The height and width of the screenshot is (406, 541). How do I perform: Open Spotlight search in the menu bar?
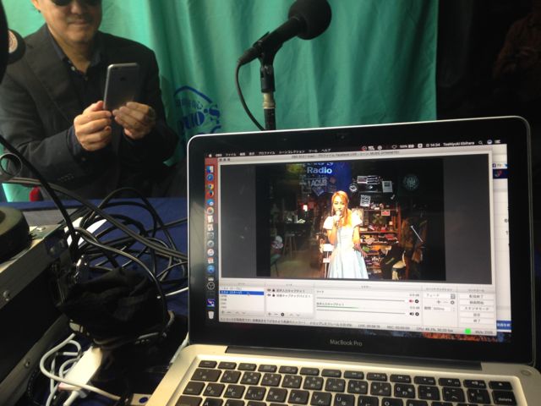click(x=480, y=142)
